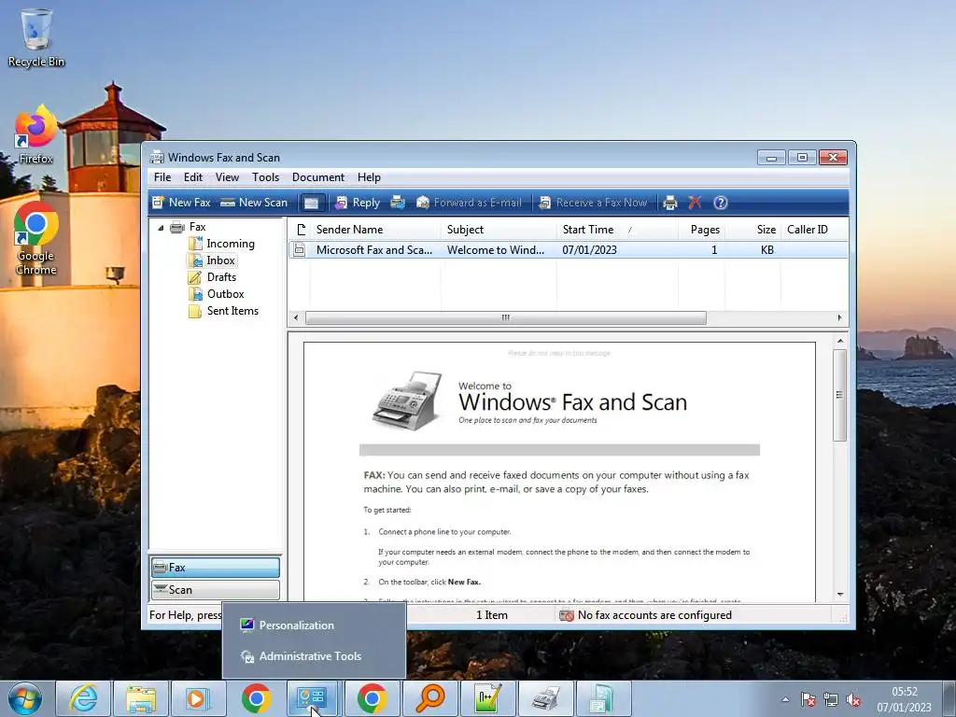Show hidden tray icons arrow
956x717 pixels.
tap(785, 699)
